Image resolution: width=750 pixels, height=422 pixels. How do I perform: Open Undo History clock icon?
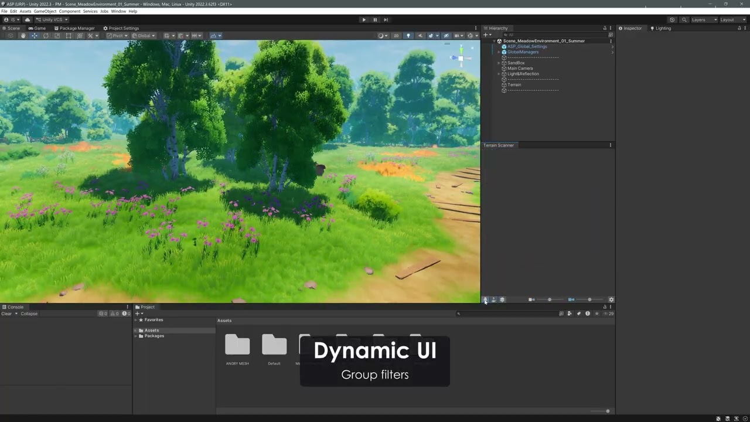pyautogui.click(x=672, y=19)
